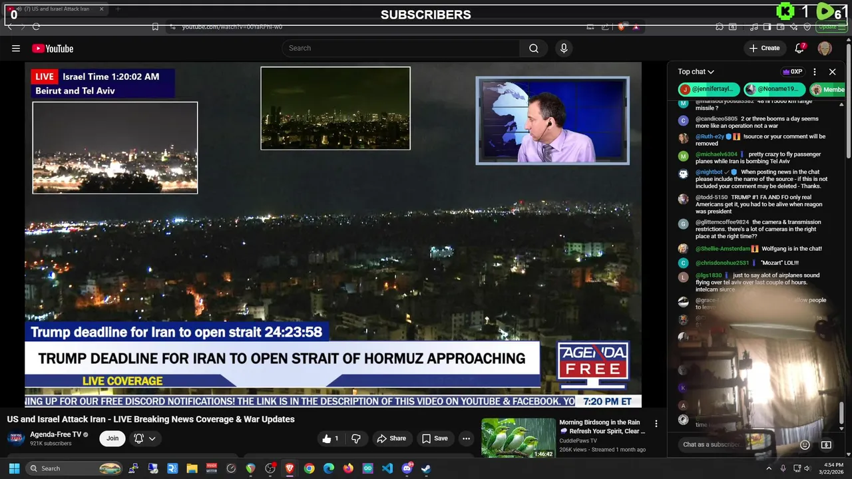The height and width of the screenshot is (479, 852).
Task: Click the YouTube search input field
Action: click(x=401, y=48)
